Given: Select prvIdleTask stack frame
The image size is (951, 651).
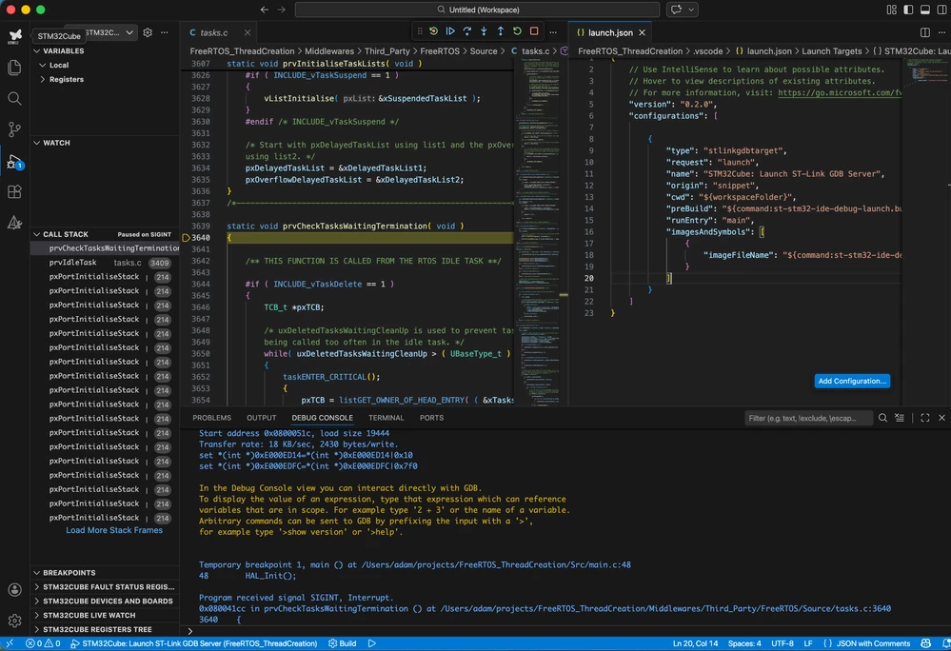Looking at the screenshot, I should coord(105,263).
